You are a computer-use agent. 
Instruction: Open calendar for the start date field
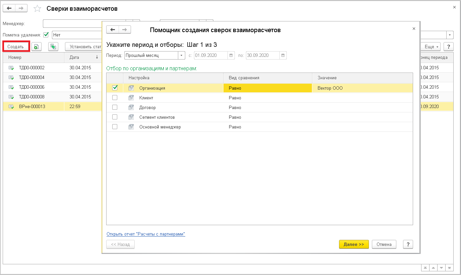(x=231, y=55)
